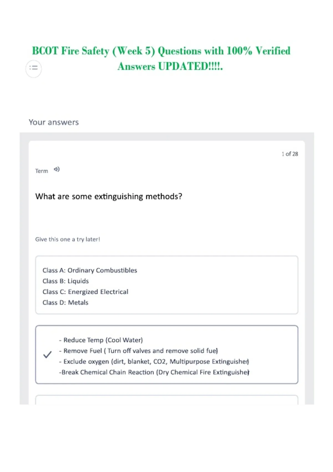Click the 'Class D: Metals' line
Screen dimensions: 333x472
(x=65, y=303)
